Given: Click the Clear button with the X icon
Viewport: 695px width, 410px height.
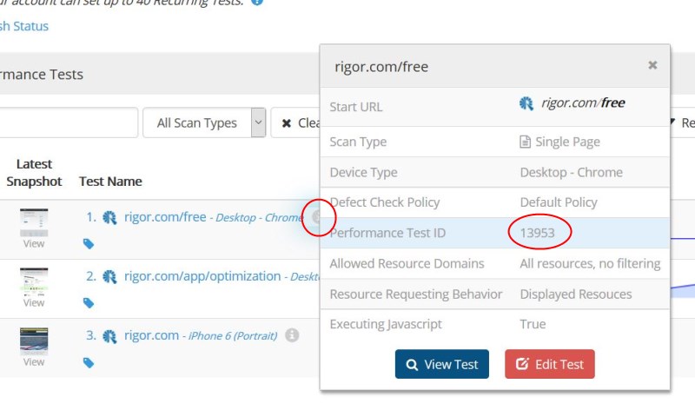Looking at the screenshot, I should tap(295, 122).
